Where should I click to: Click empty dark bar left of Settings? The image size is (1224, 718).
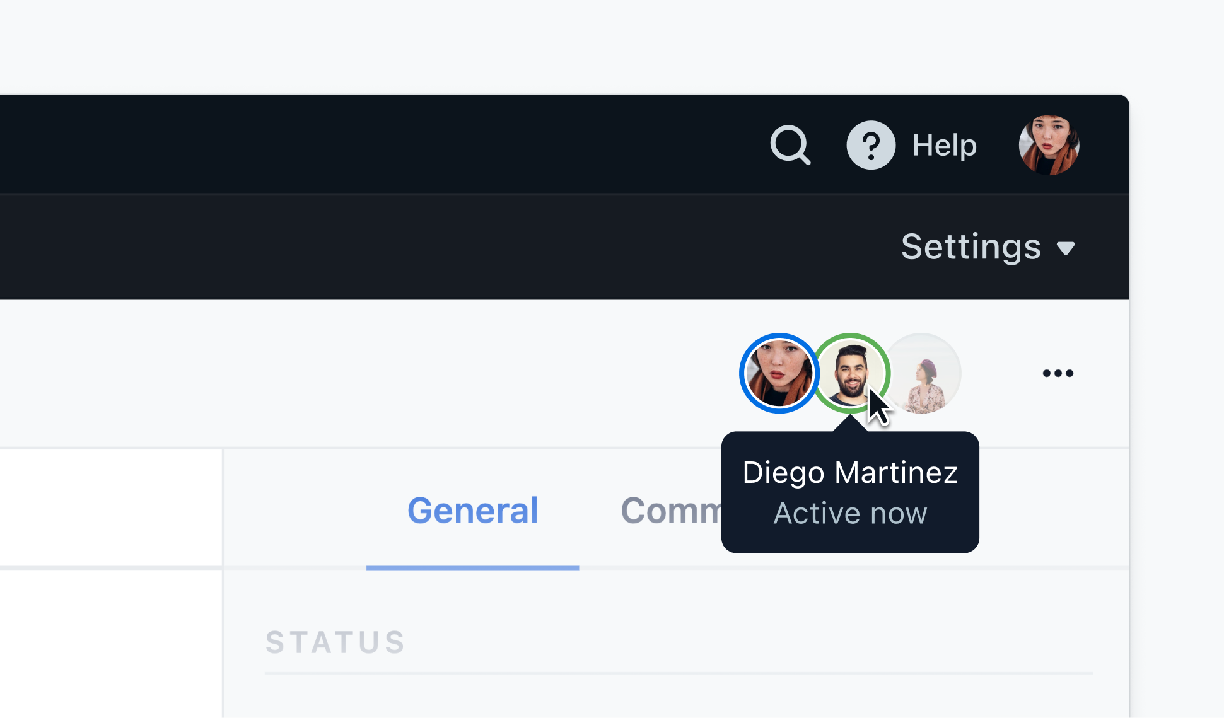click(x=441, y=246)
